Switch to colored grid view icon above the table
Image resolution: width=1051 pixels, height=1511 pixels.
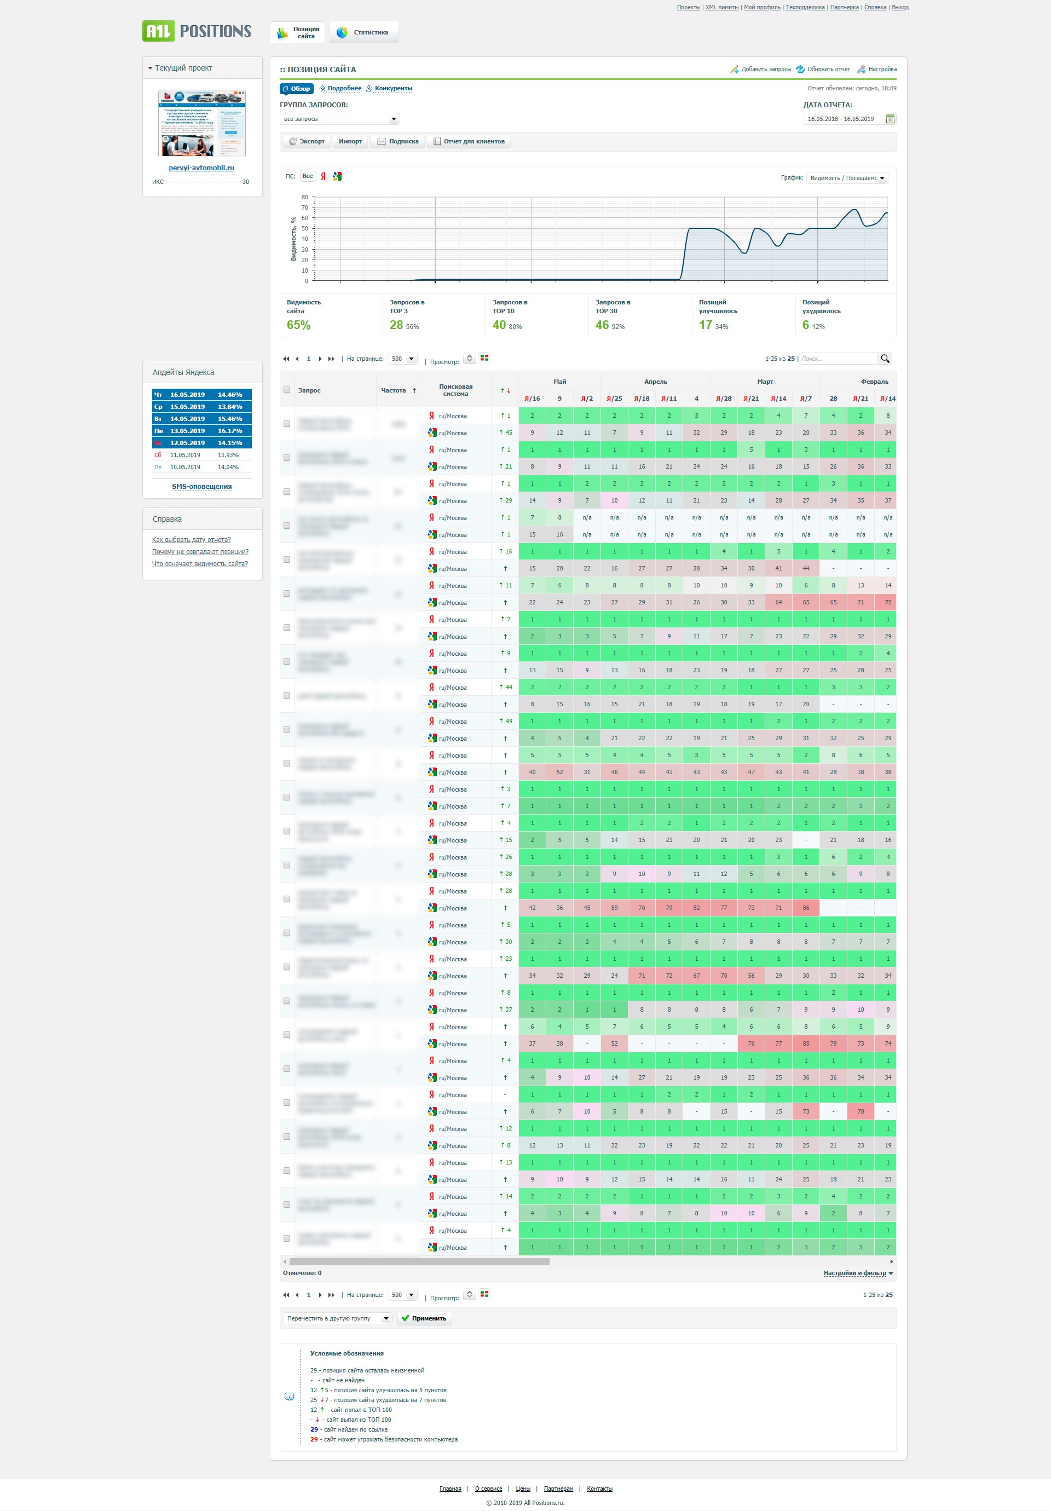tap(484, 358)
